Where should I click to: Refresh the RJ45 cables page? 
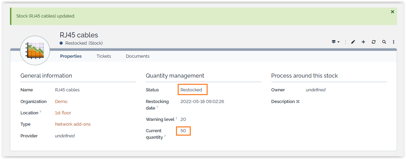pos(374,42)
